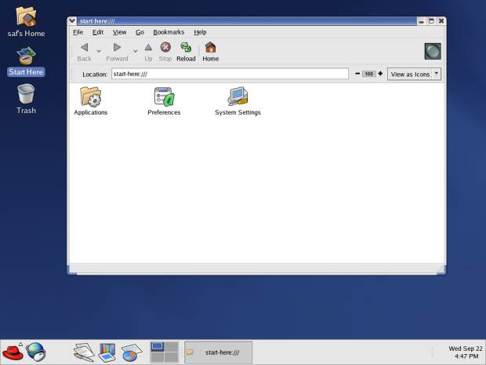Go to Home via toolbar button
This screenshot has width=486, height=365.
click(x=210, y=52)
